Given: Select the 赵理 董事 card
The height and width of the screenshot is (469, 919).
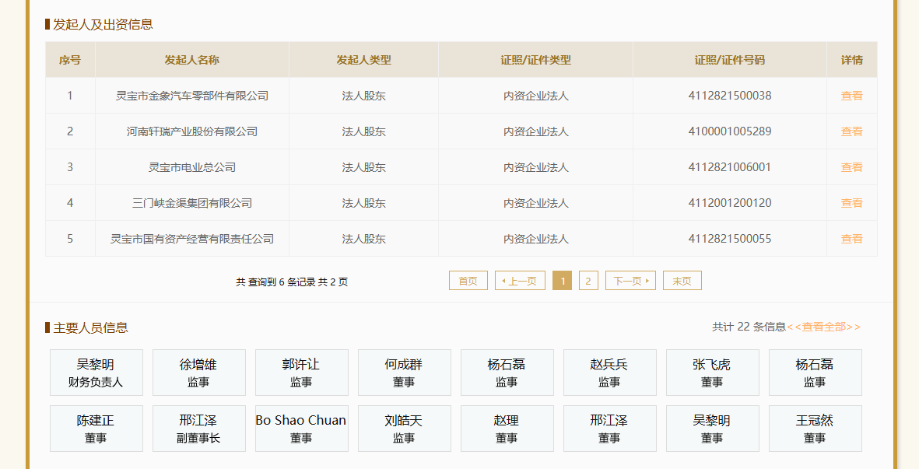Looking at the screenshot, I should (507, 429).
